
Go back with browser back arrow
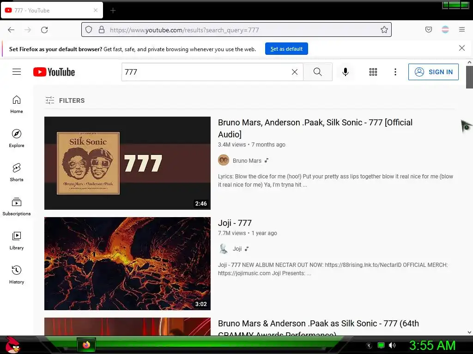pyautogui.click(x=11, y=30)
